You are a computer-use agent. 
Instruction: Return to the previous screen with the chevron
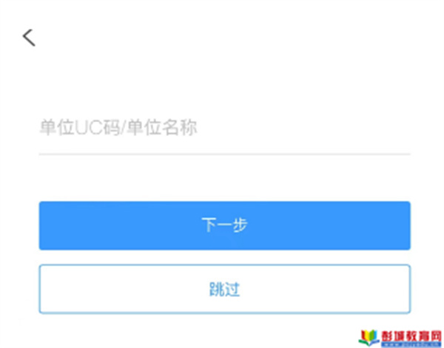tap(29, 38)
